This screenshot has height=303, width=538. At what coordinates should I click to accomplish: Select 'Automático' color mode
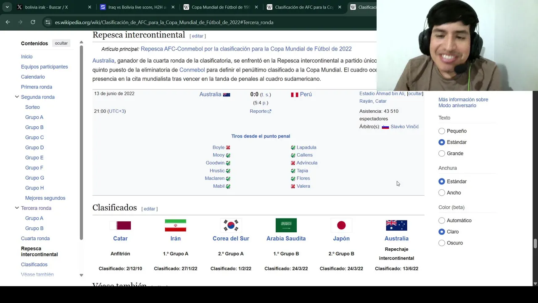click(x=441, y=220)
